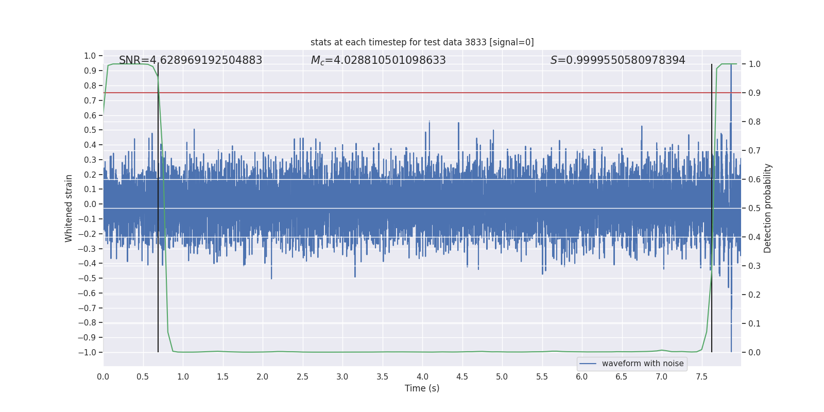Image resolution: width=824 pixels, height=412 pixels.
Task: Click the 5.0 tick on the Time axis
Action: (502, 376)
